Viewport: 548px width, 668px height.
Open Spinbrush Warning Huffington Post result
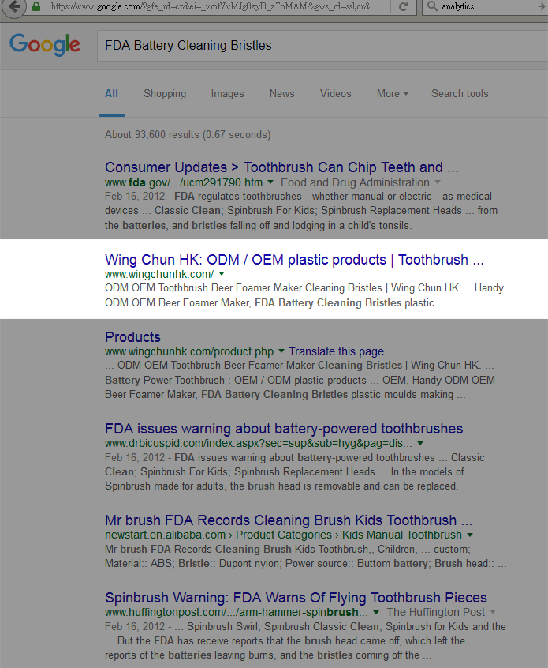pyautogui.click(x=296, y=598)
